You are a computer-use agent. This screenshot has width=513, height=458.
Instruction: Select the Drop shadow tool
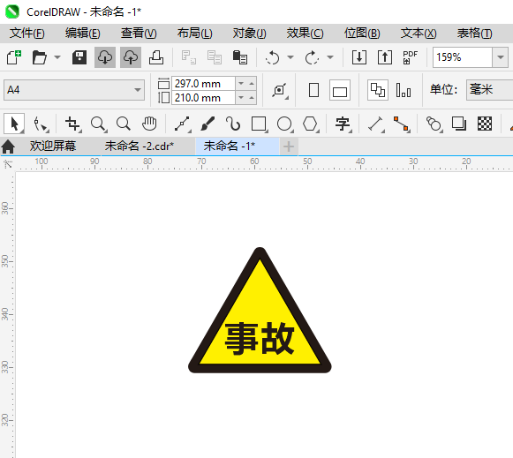tap(459, 124)
